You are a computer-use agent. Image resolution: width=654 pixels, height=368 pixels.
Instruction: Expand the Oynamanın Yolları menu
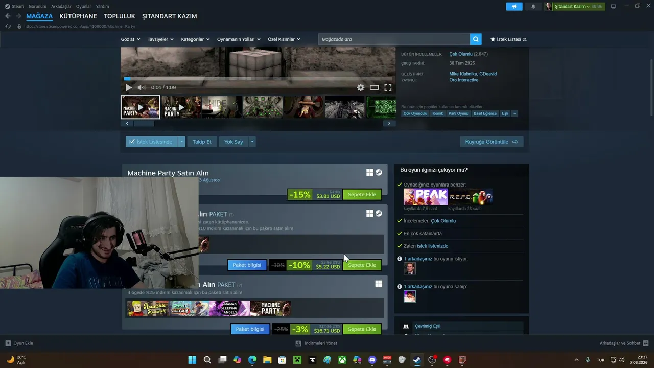[239, 39]
